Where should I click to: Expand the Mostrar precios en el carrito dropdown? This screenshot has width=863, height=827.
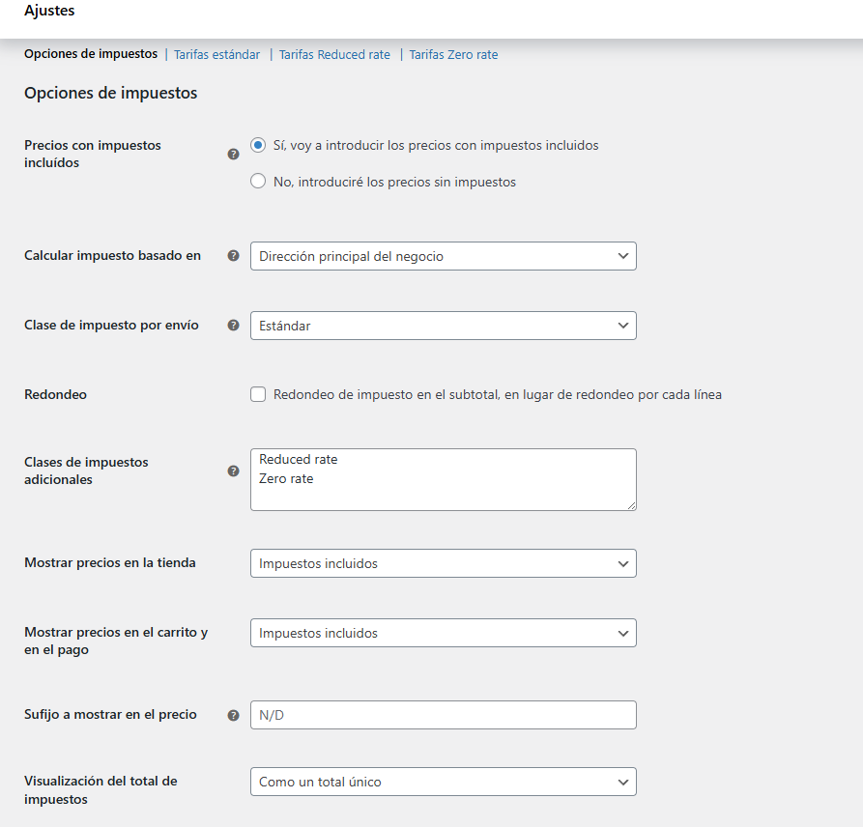pos(443,633)
